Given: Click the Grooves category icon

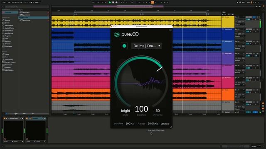Looking at the screenshot, I should (x=3, y=44).
